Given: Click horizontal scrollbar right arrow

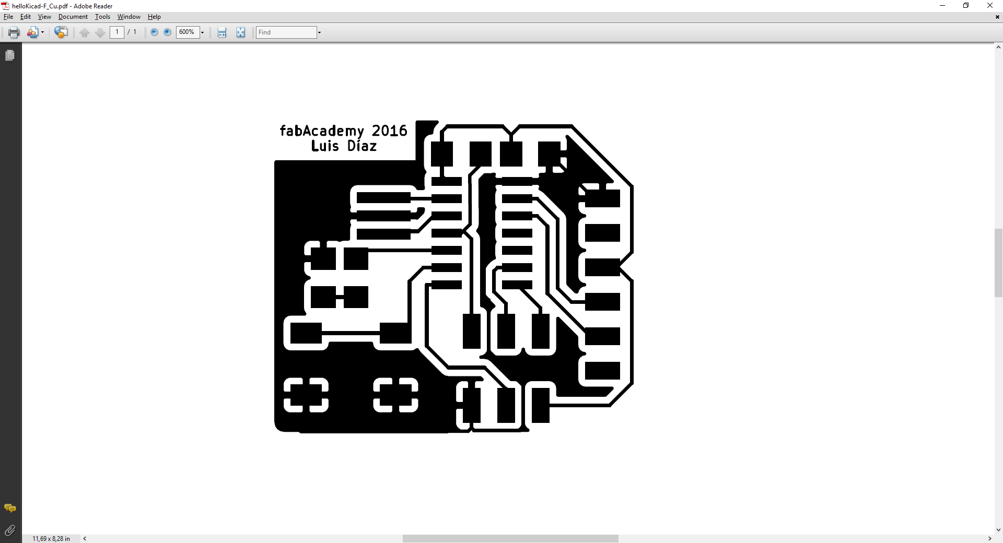Looking at the screenshot, I should 989,538.
